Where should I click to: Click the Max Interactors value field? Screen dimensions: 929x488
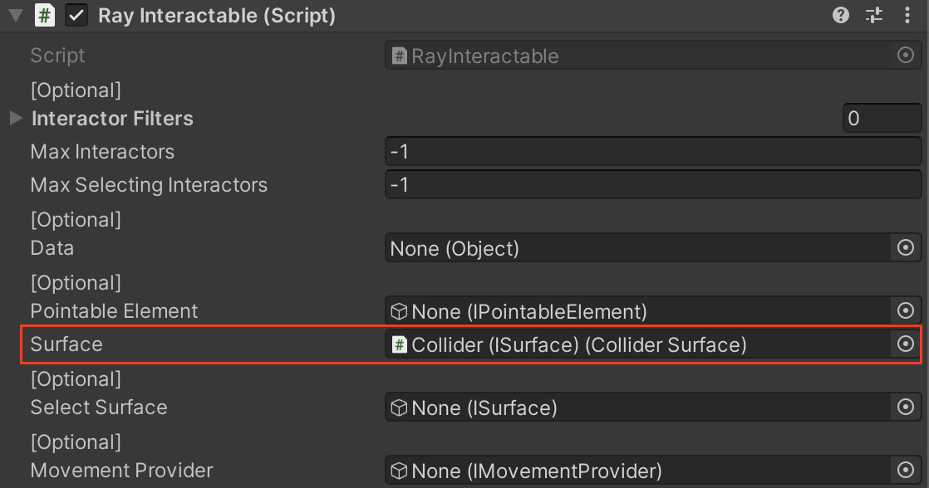[652, 152]
